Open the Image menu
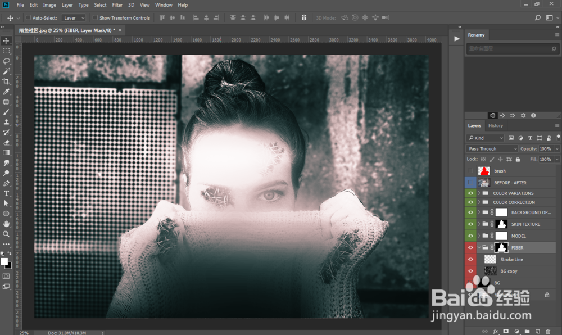Image resolution: width=562 pixels, height=335 pixels. [49, 5]
